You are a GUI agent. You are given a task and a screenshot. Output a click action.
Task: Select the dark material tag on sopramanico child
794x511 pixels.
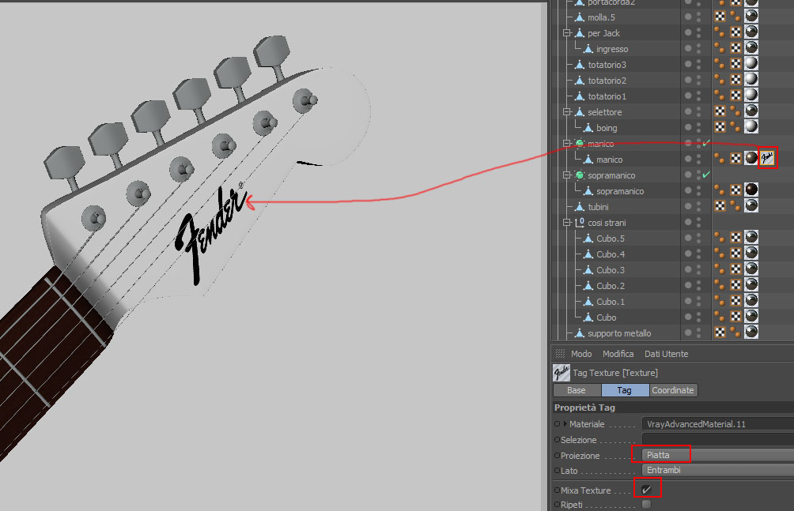751,190
